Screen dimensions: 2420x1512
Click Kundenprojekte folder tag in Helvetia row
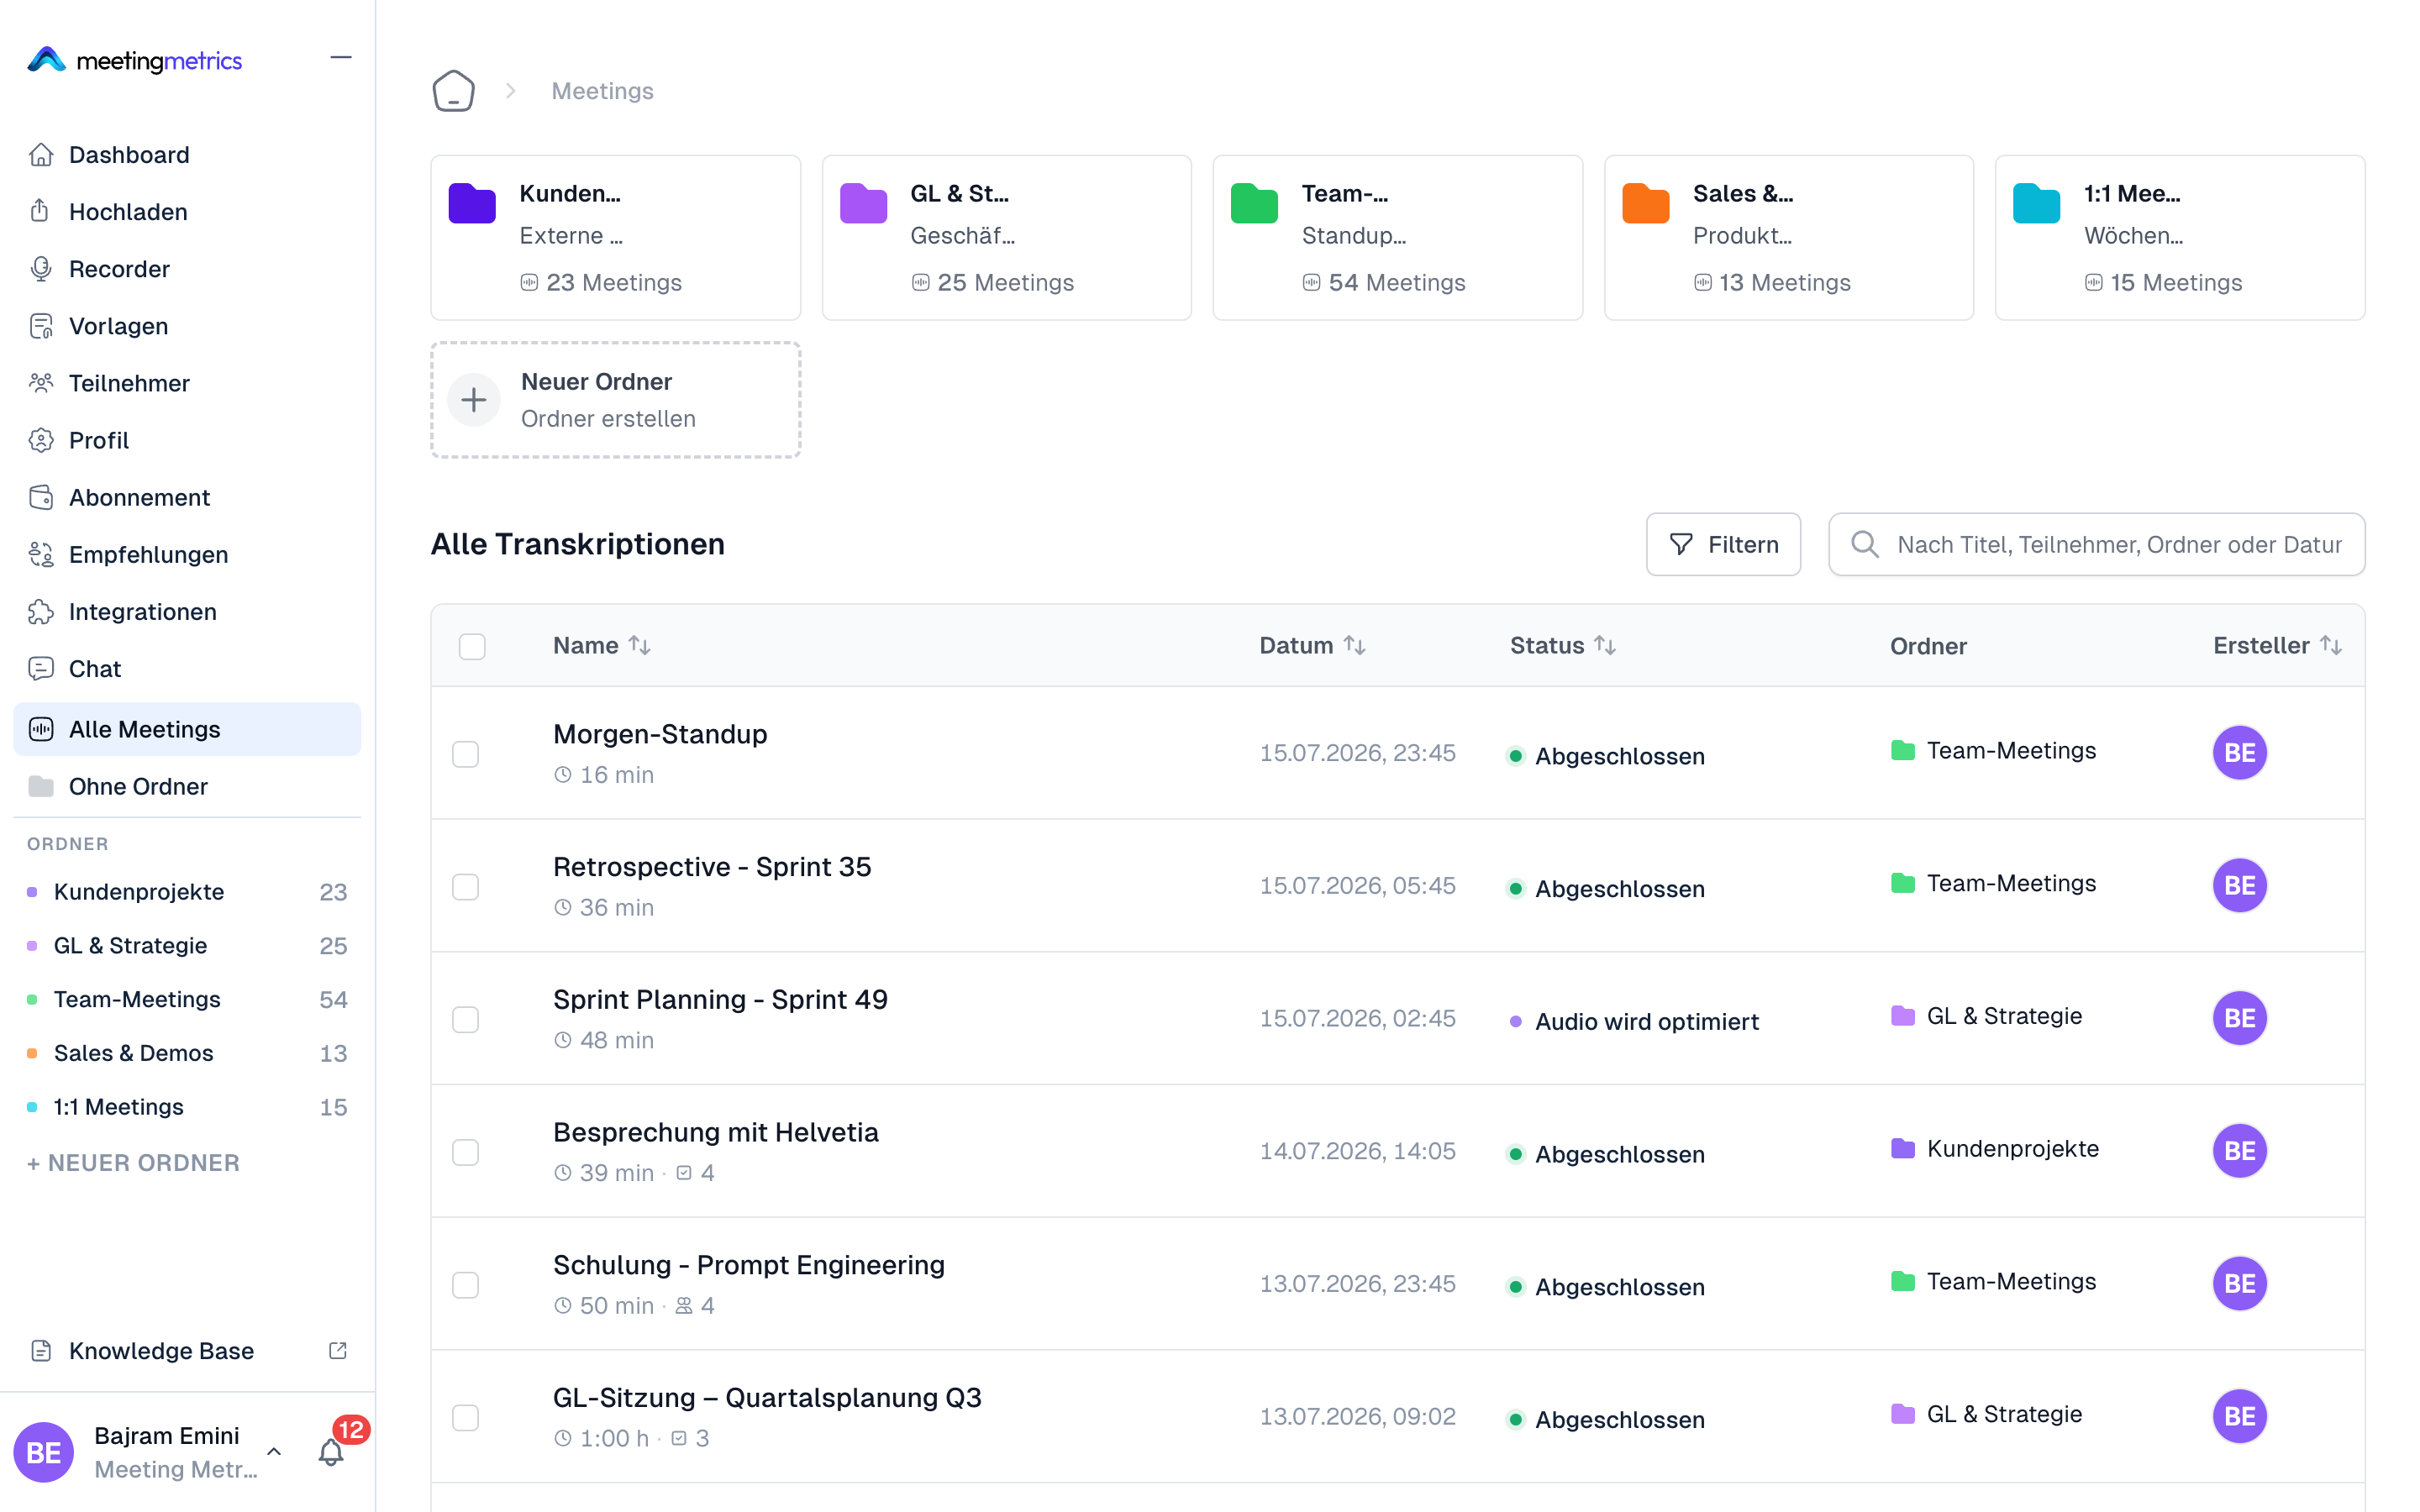pos(1994,1148)
